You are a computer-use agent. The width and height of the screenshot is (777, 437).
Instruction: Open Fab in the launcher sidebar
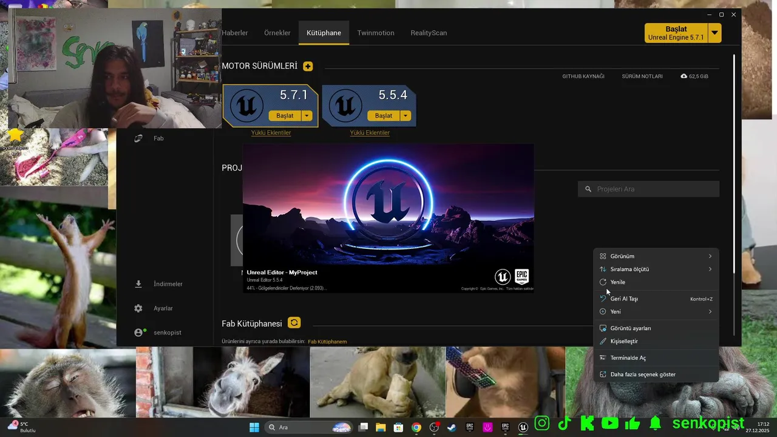click(x=158, y=138)
